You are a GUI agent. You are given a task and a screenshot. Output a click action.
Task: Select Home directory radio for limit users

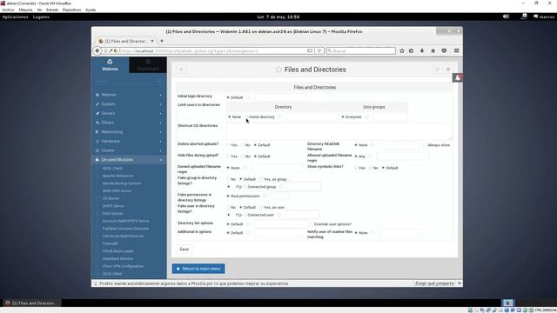click(x=246, y=117)
